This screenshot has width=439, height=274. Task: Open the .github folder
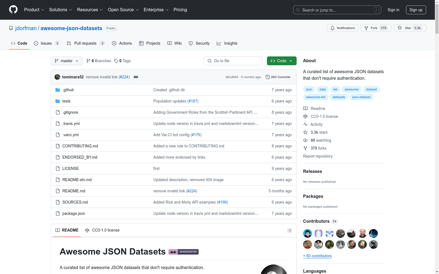(x=68, y=90)
